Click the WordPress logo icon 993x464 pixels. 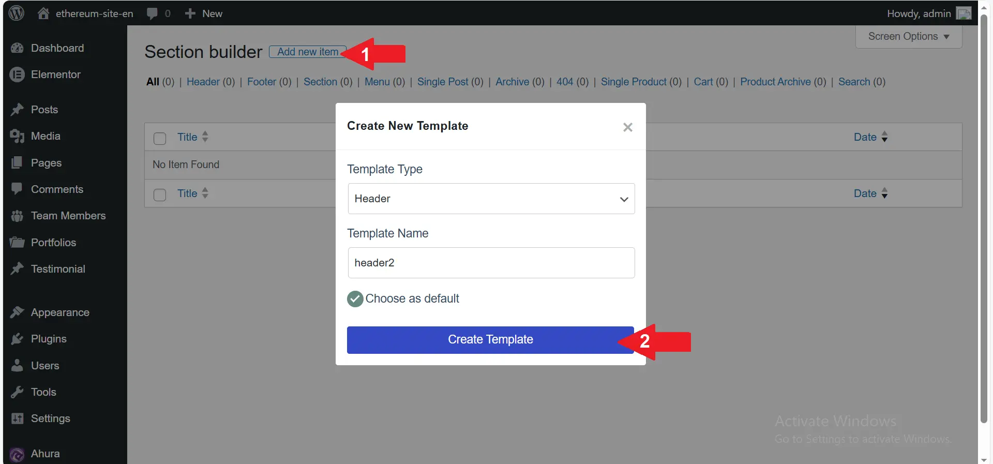(x=17, y=13)
